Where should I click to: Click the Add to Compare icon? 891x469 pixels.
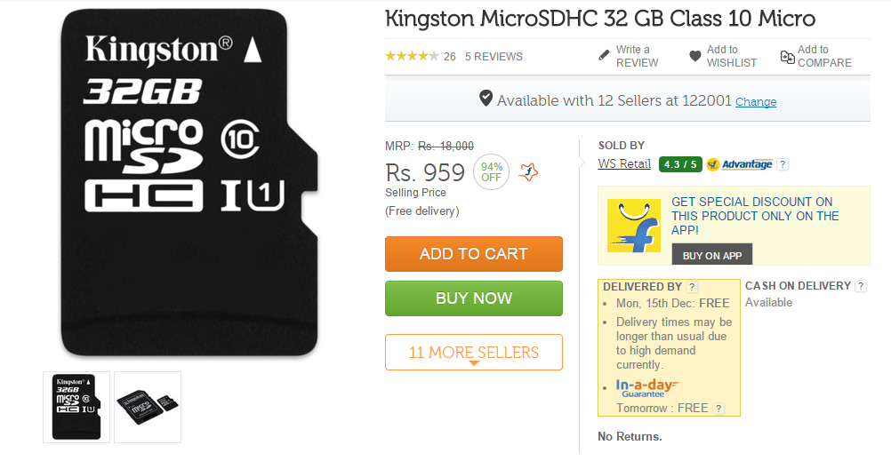pyautogui.click(x=787, y=57)
